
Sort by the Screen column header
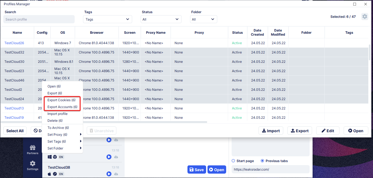(130, 32)
